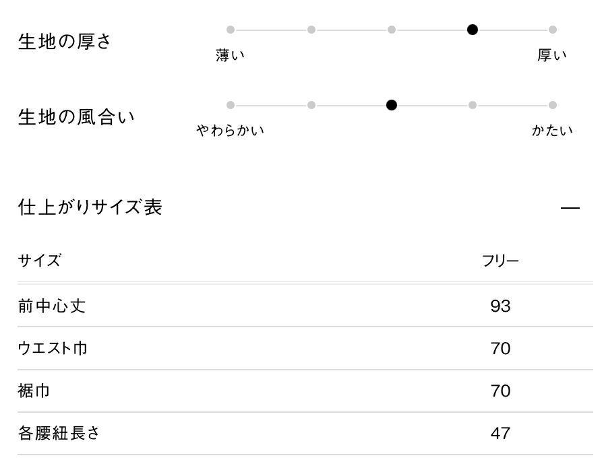Select the hardest dot above かたい
This screenshot has width=604, height=470.
tap(553, 105)
